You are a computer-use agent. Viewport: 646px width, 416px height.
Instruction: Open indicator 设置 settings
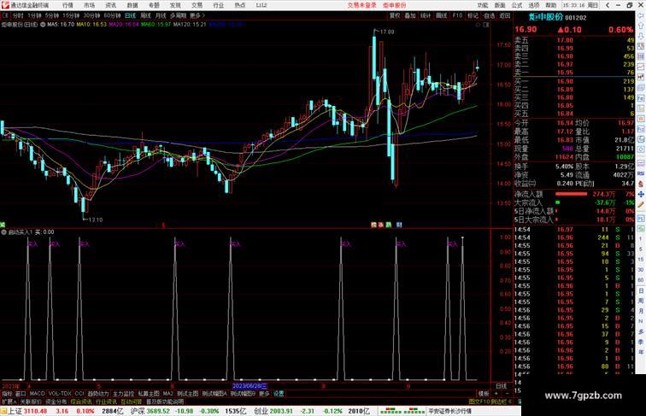pos(279,394)
